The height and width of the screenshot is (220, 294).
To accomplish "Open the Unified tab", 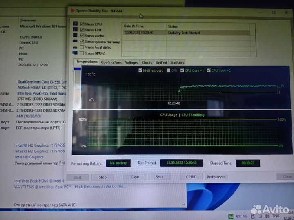I will pyautogui.click(x=161, y=62).
